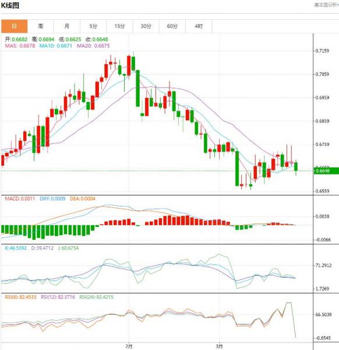The width and height of the screenshot is (339, 350).
Task: Click the 0.7159 price axis label
Action: tap(322, 51)
